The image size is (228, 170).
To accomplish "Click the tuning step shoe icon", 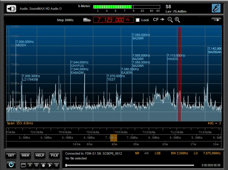I will tap(87, 20).
